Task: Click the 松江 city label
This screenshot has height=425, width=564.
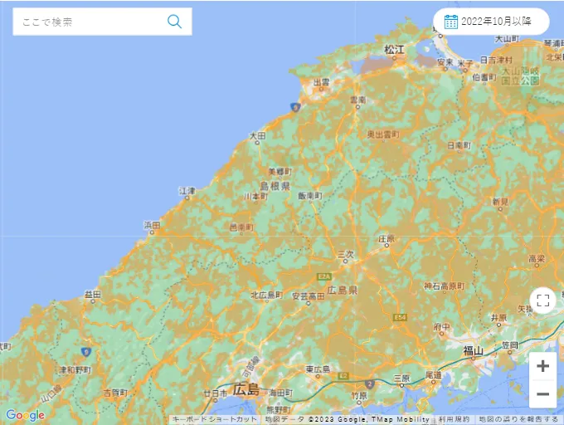Action: point(394,50)
